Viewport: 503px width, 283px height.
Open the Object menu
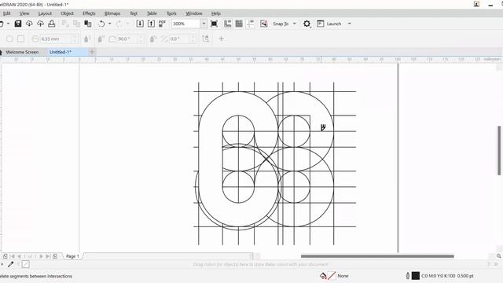[67, 13]
